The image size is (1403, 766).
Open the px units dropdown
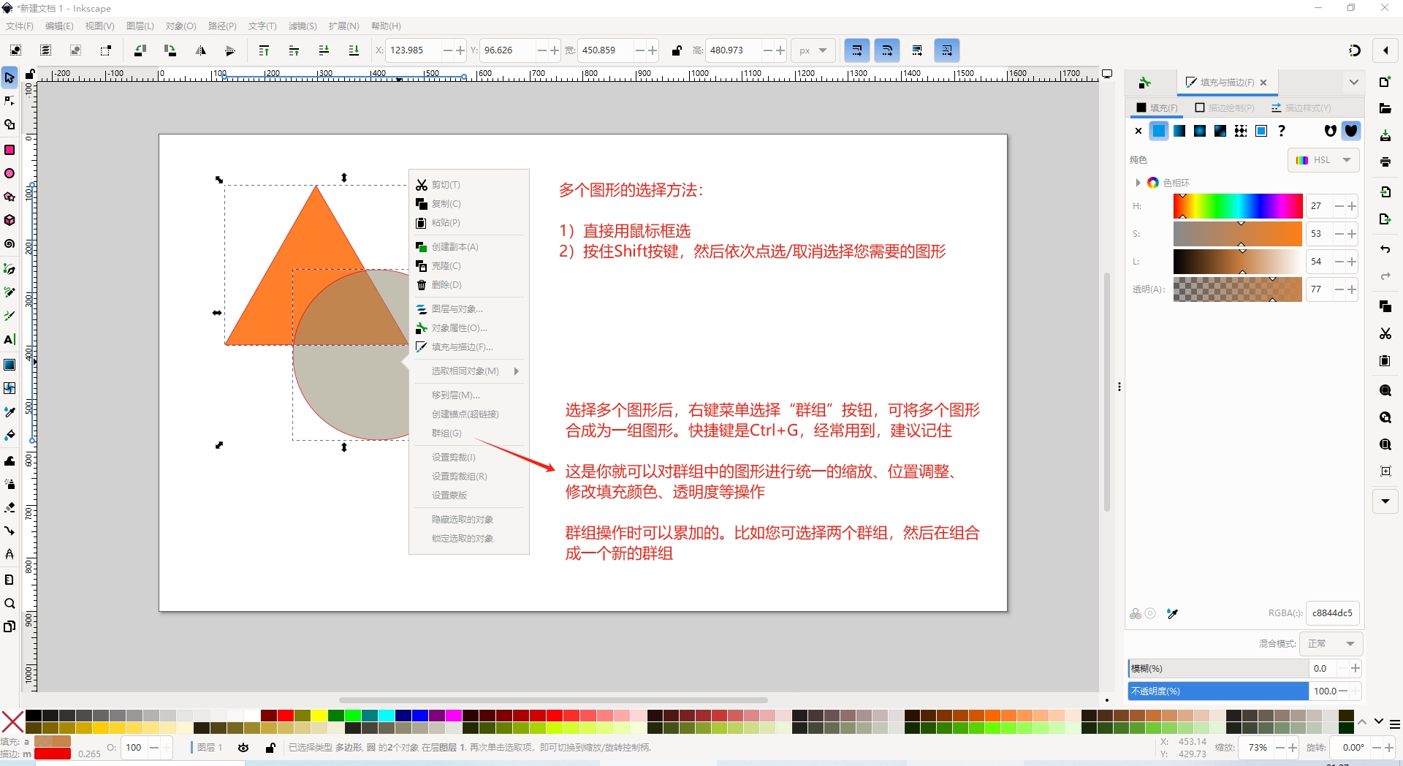[813, 50]
